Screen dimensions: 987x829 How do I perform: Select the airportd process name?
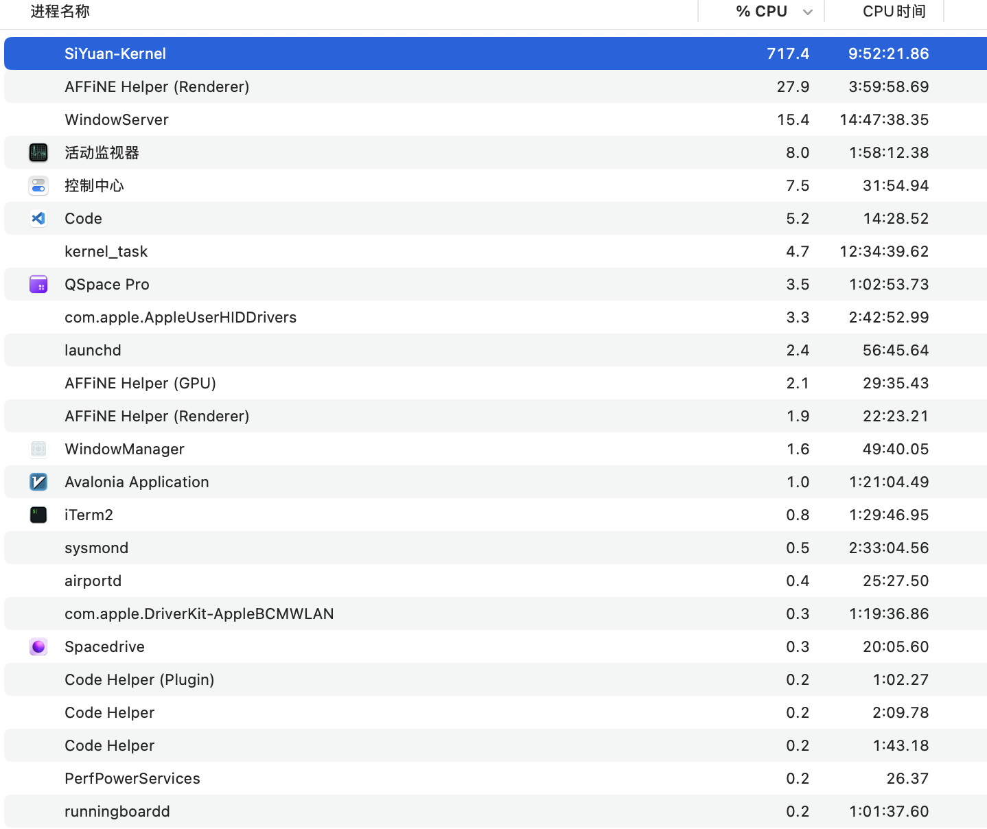(x=93, y=581)
